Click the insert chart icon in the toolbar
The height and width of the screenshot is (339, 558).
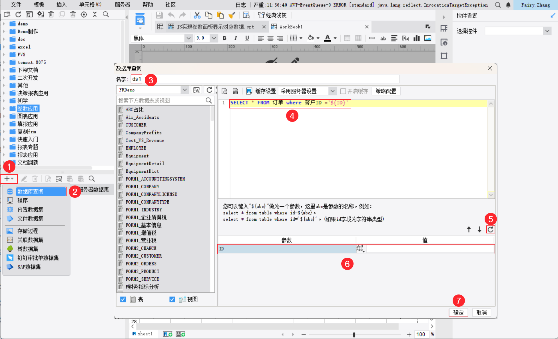tap(417, 38)
